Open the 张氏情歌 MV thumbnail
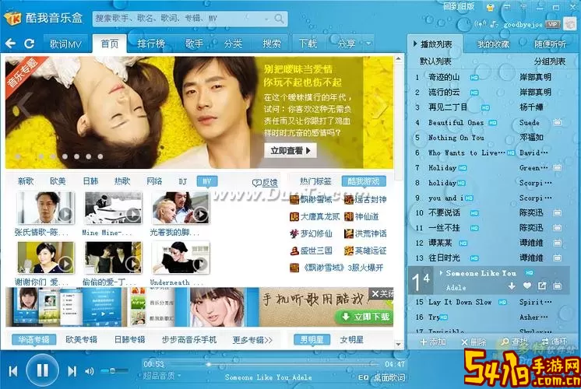 click(46, 208)
